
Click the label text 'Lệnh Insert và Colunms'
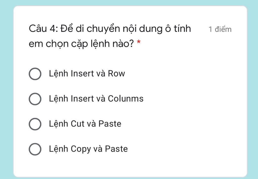pyautogui.click(x=96, y=99)
